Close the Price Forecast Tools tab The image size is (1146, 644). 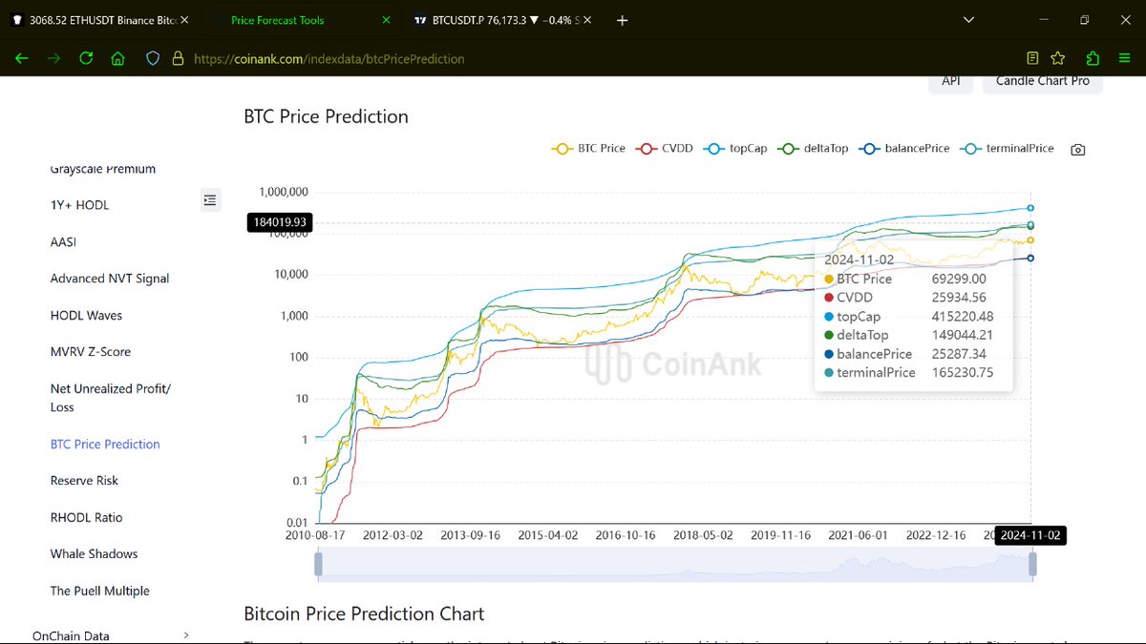coord(386,20)
